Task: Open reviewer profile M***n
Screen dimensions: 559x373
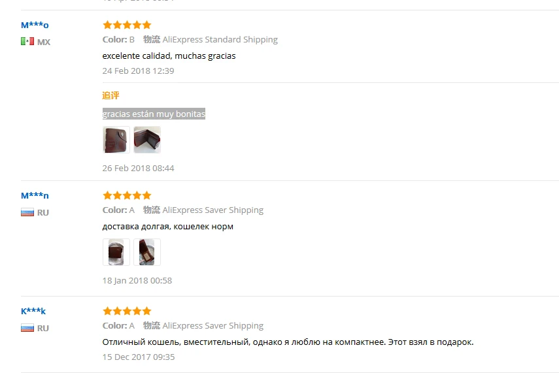Action: 35,195
